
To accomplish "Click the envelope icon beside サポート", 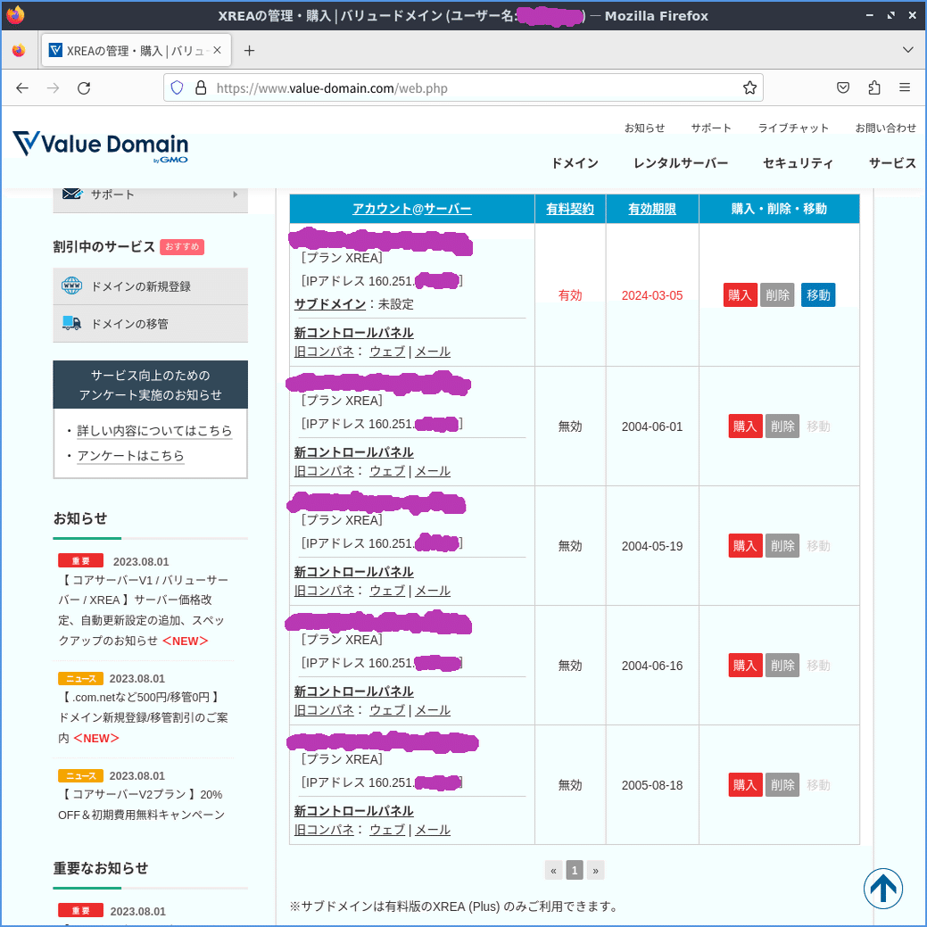I will pyautogui.click(x=72, y=194).
